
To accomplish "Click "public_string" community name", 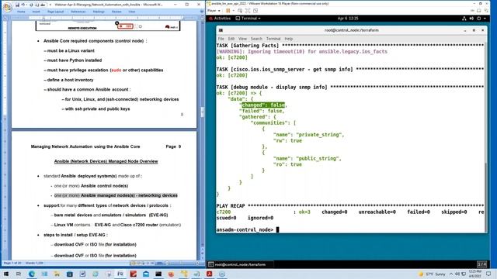I will click(x=318, y=158).
